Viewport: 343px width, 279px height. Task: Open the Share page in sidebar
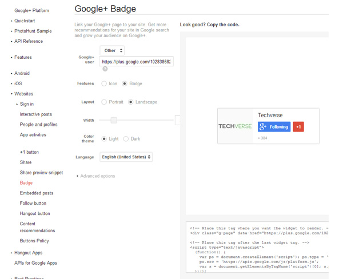click(26, 162)
